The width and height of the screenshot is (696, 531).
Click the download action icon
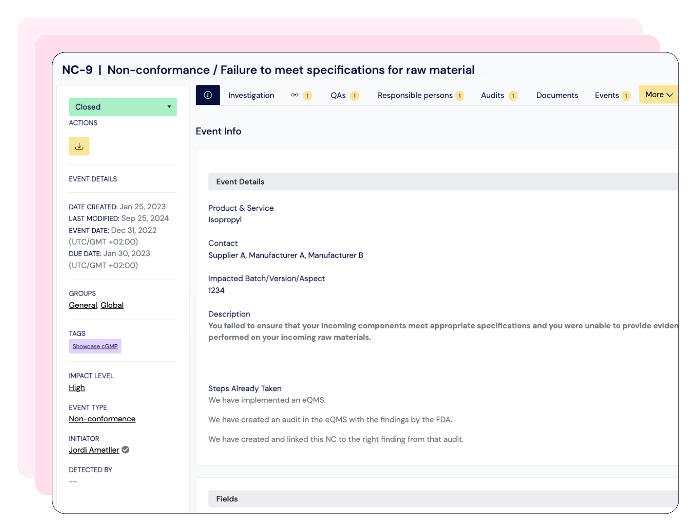79,146
